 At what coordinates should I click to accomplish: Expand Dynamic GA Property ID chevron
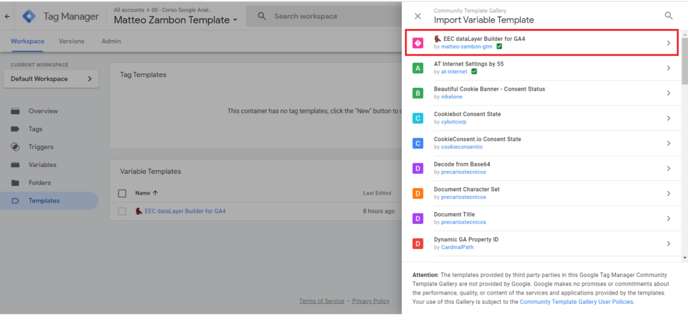[x=669, y=244]
